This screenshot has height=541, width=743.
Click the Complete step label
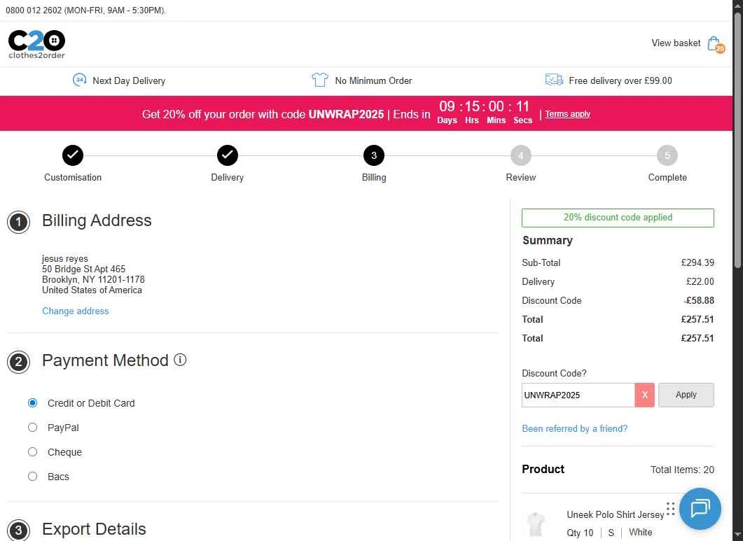pos(667,177)
